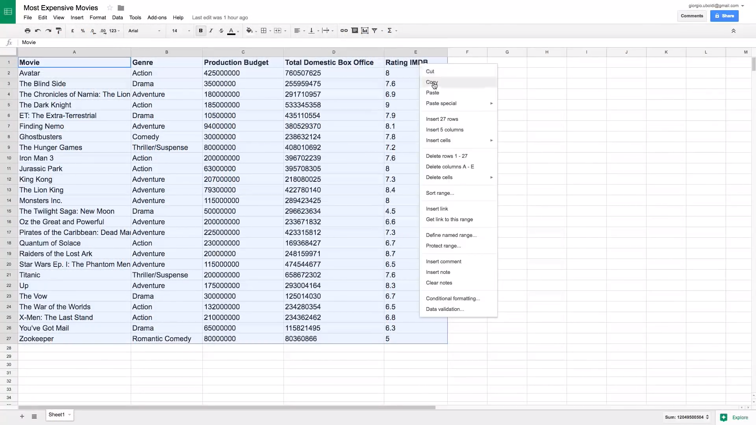This screenshot has height=425, width=756.
Task: Toggle italic formatting
Action: click(x=211, y=31)
